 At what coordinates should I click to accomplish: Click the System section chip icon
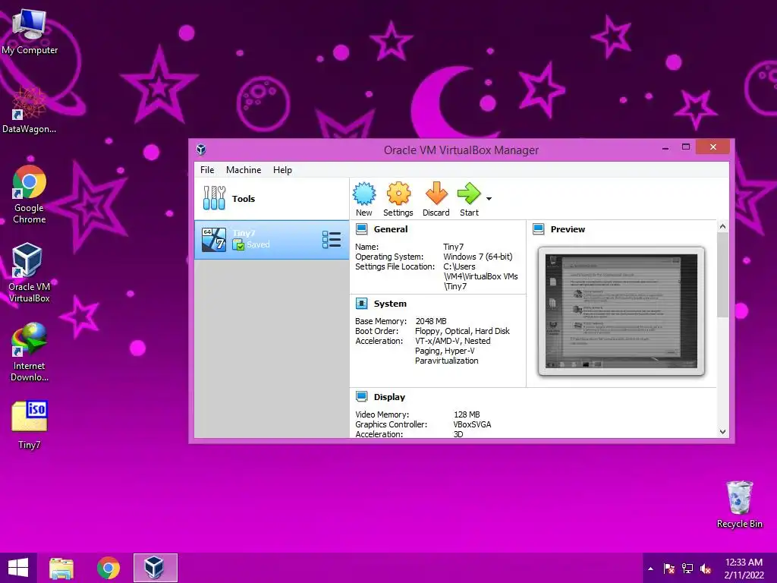click(362, 304)
